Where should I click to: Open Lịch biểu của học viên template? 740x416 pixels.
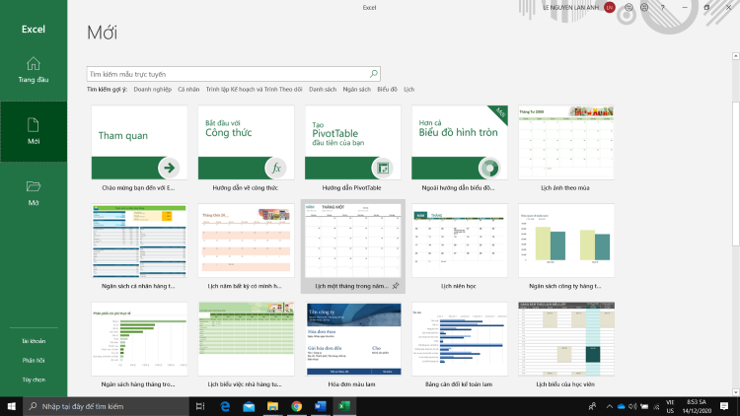click(566, 339)
